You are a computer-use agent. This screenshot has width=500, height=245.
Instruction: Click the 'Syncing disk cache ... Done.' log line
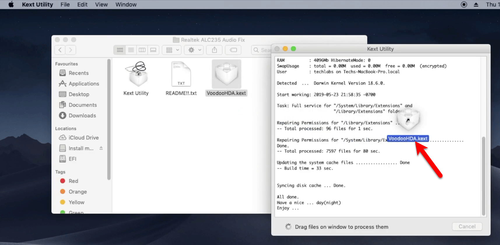311,186
